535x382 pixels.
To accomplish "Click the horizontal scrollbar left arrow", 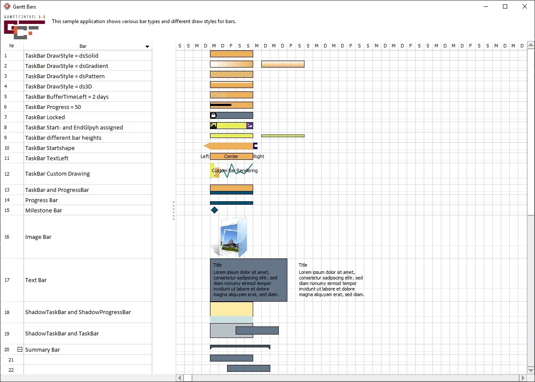I will point(180,378).
